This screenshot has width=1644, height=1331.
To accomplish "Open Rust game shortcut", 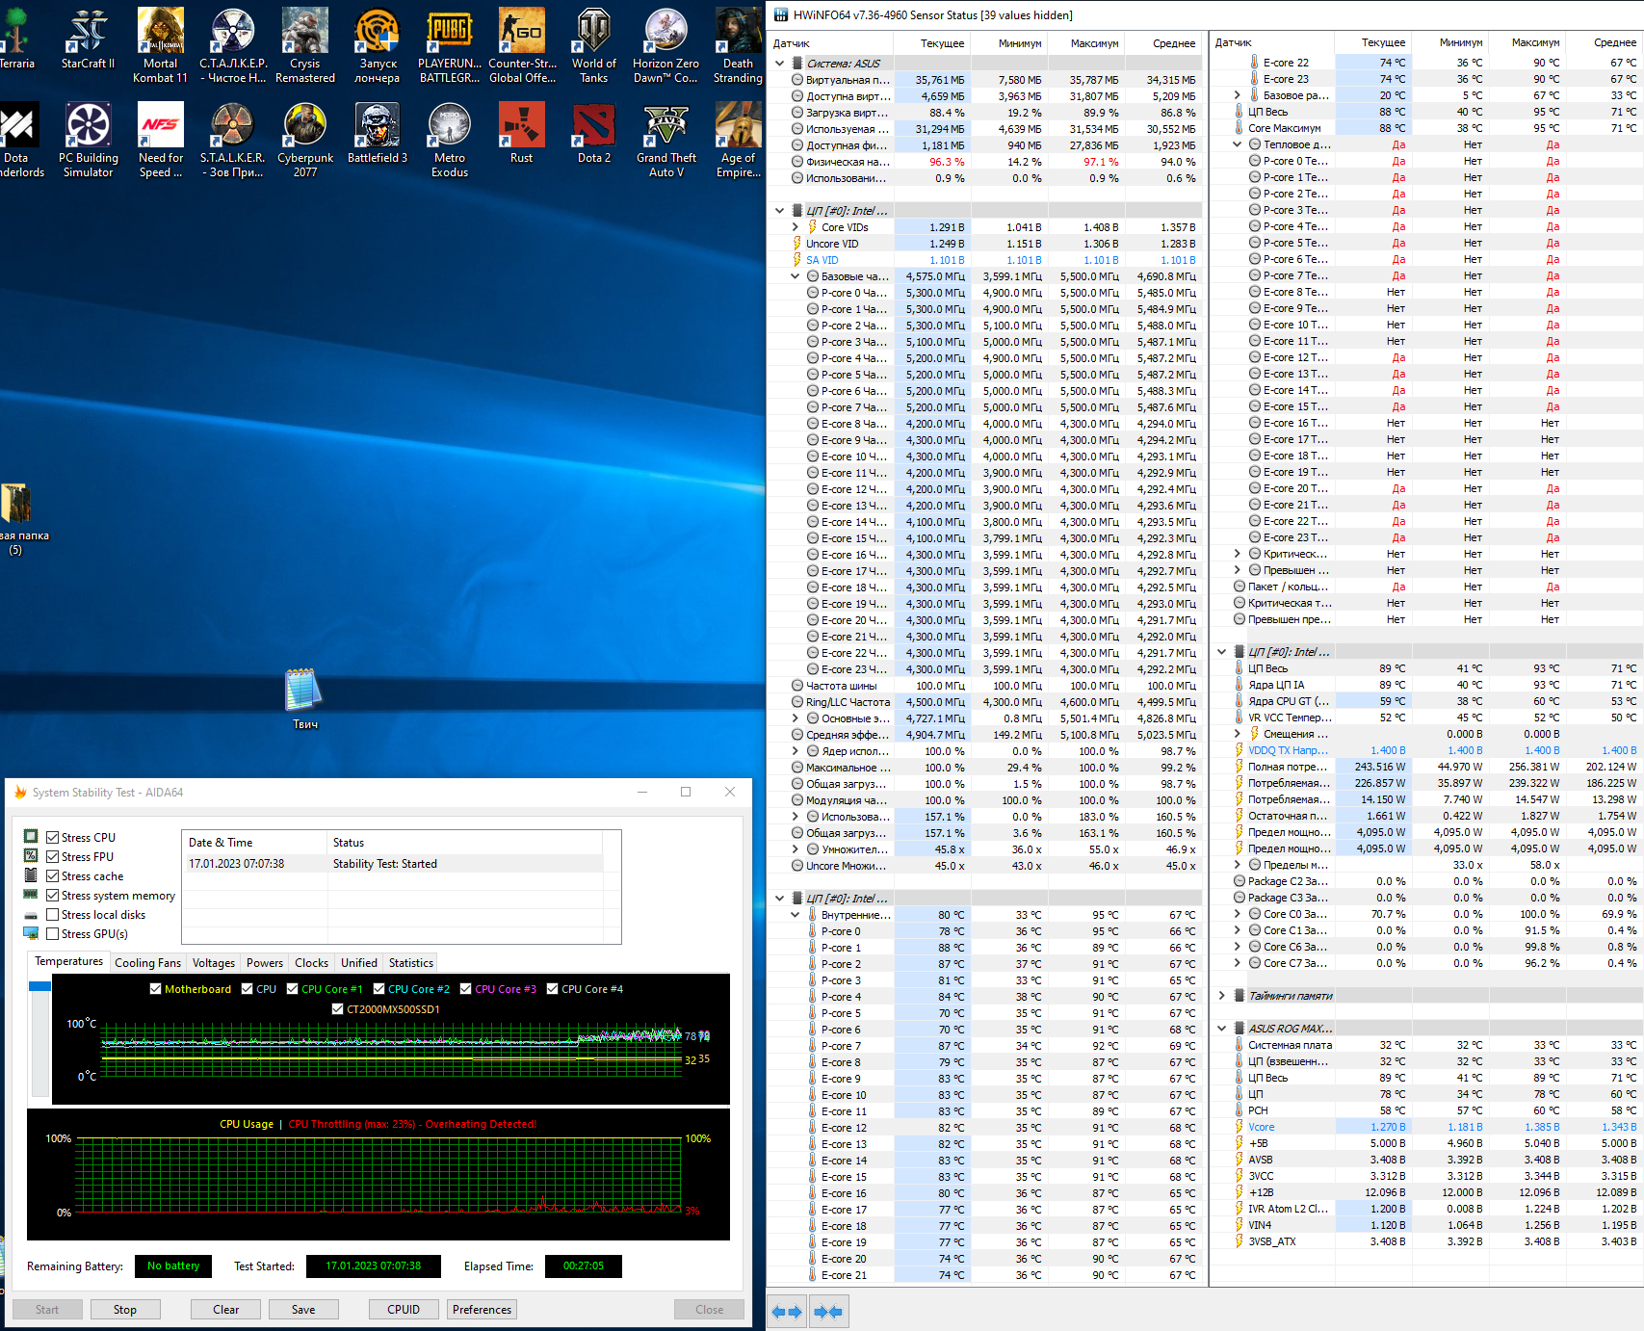I will 521,134.
